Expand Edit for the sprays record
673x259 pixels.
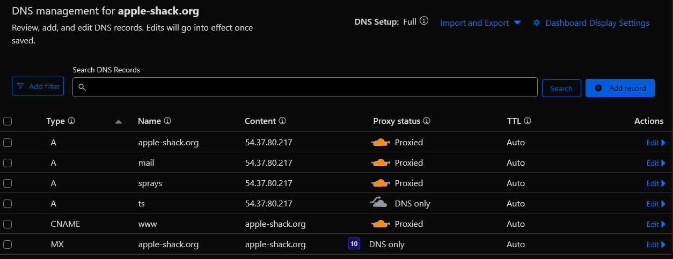coord(656,183)
